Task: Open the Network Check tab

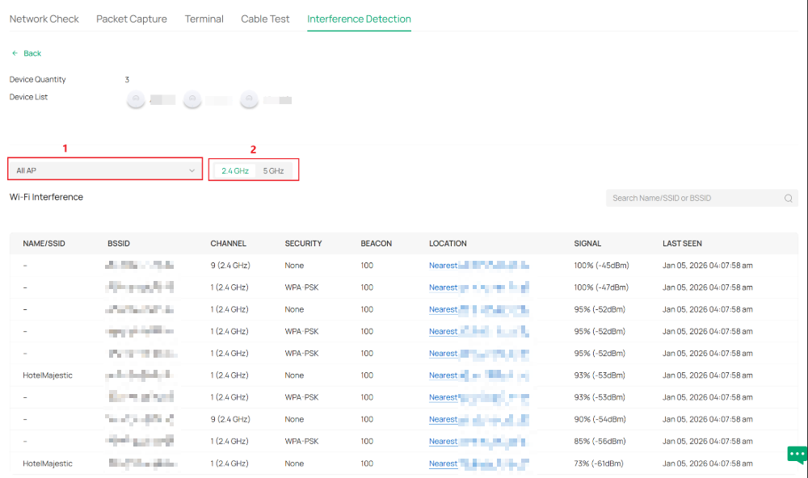Action: tap(44, 19)
